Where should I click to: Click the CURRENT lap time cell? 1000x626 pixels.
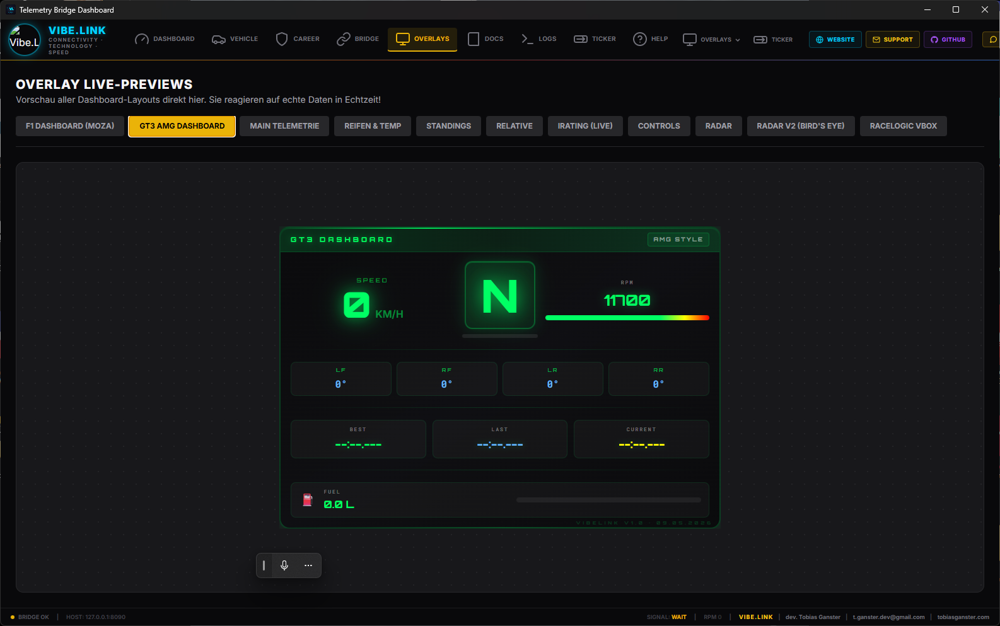click(641, 439)
